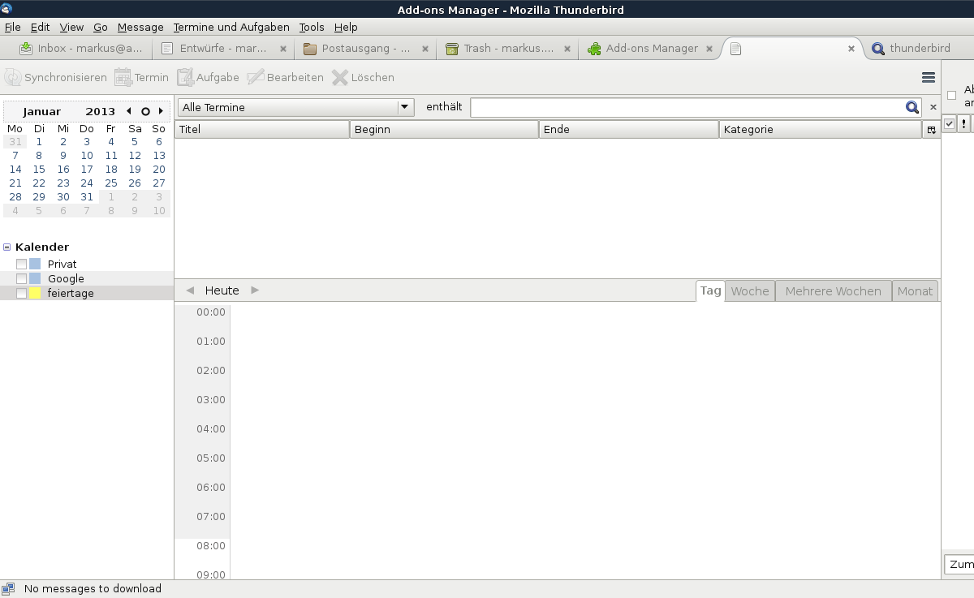Sort events by the Titel column
Image resolution: width=974 pixels, height=598 pixels.
pos(262,130)
